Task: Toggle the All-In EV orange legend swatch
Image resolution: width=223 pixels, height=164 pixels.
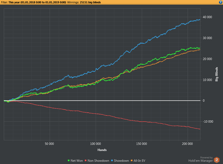Action: 132,160
